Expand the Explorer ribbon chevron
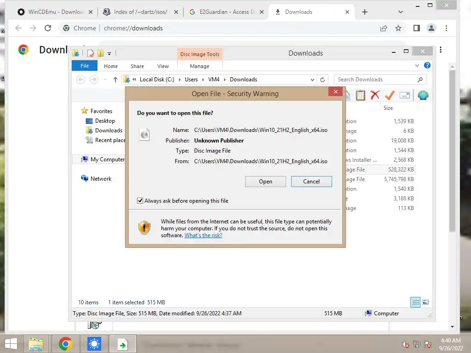This screenshot has height=353, width=471. (x=417, y=65)
